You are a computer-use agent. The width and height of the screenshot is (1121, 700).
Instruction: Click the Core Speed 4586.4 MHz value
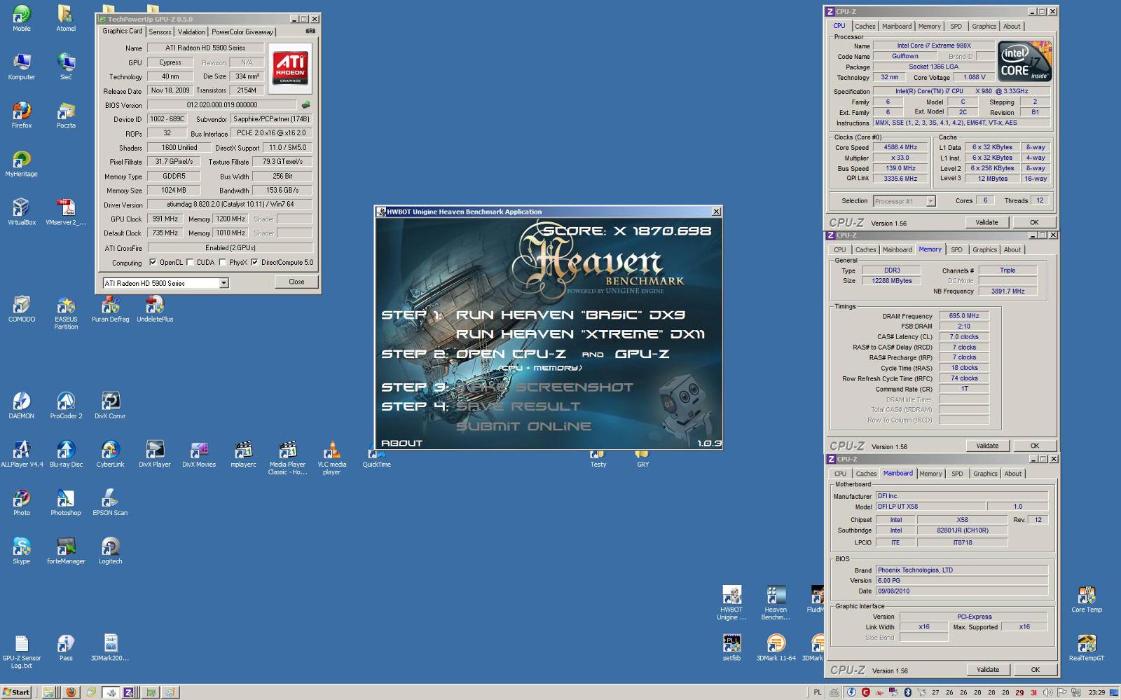point(900,148)
